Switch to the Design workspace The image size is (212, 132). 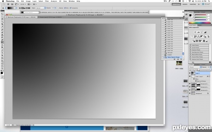tap(185, 4)
